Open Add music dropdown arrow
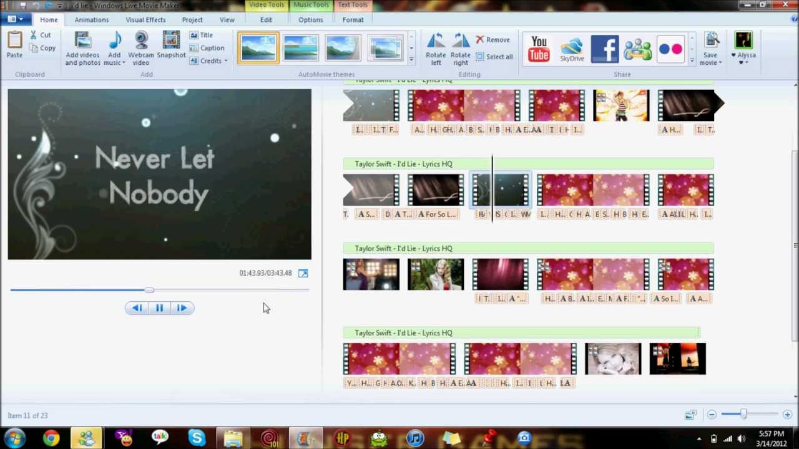This screenshot has width=799, height=449. click(123, 63)
